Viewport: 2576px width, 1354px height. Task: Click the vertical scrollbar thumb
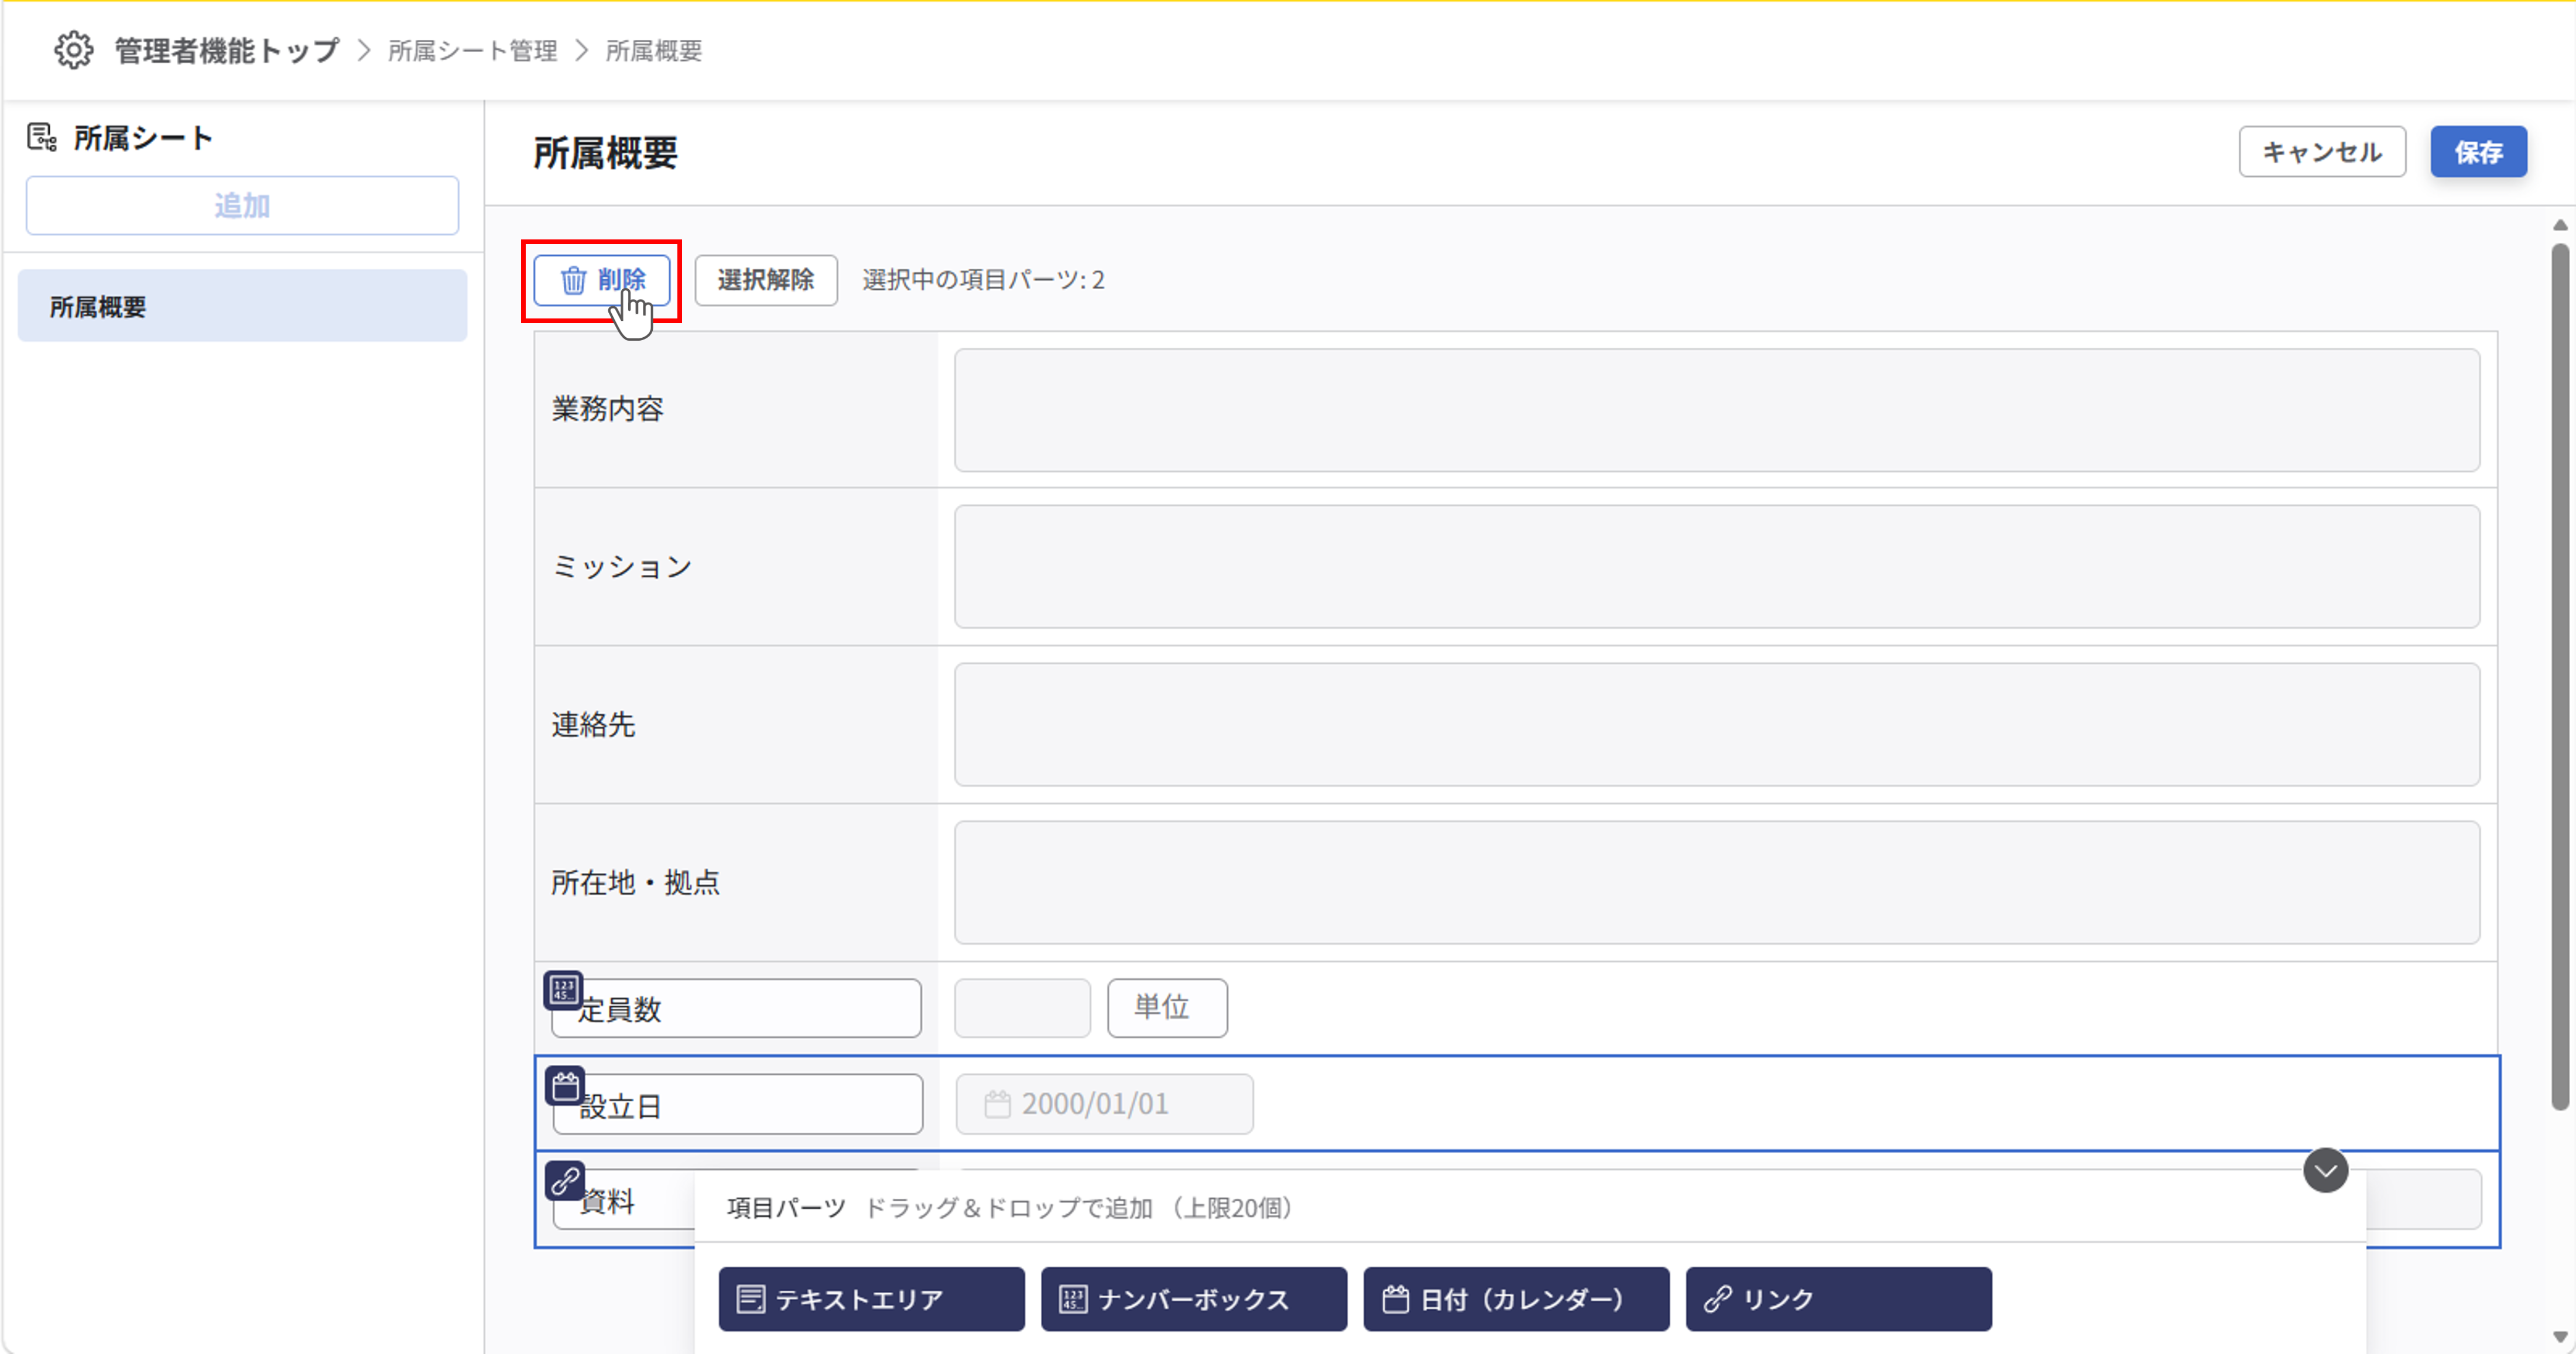tap(2560, 677)
